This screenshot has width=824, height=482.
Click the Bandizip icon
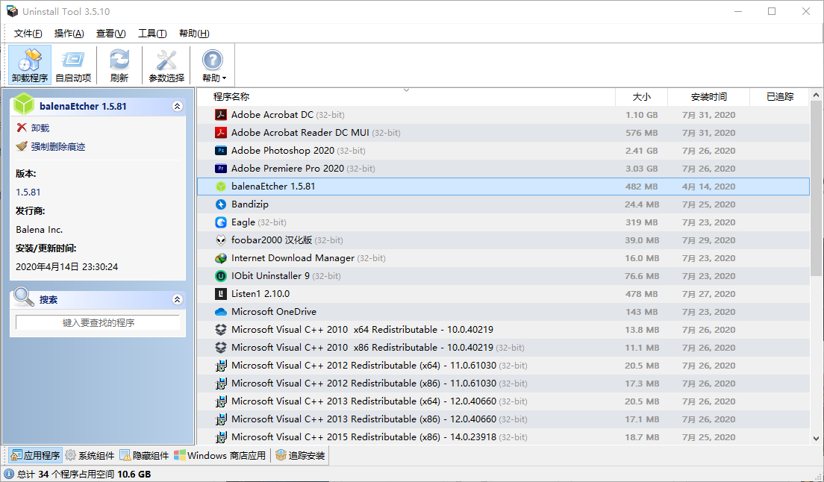tap(221, 204)
